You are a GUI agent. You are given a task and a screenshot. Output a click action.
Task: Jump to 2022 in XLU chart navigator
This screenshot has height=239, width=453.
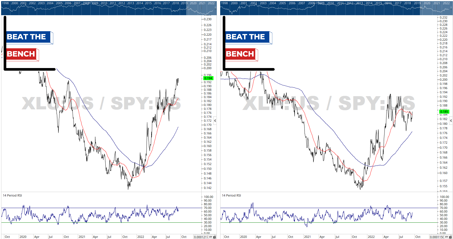(211, 3)
